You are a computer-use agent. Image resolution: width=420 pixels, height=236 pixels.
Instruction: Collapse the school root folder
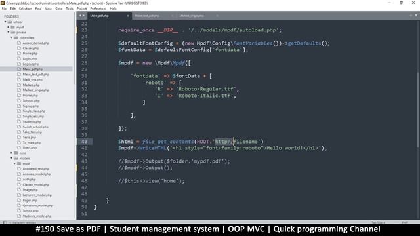point(5,22)
